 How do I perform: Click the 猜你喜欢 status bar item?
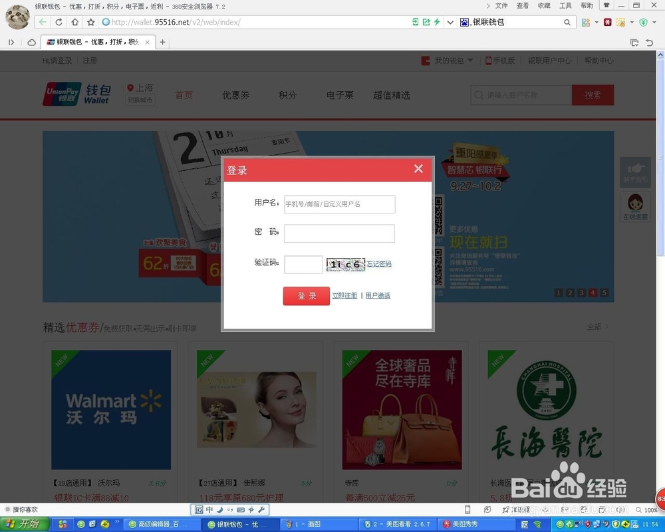click(x=22, y=509)
